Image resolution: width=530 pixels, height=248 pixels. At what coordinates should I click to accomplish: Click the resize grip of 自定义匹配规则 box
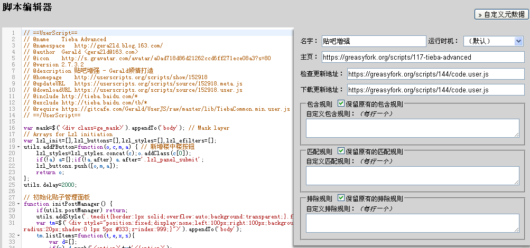[x=516, y=183]
